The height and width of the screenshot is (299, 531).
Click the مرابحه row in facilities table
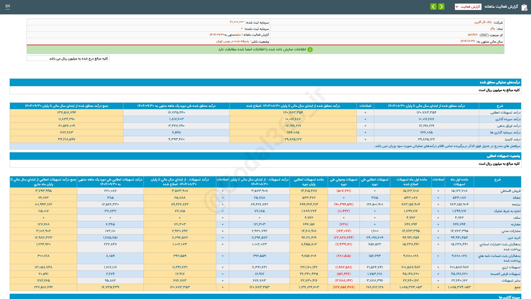coord(516,204)
